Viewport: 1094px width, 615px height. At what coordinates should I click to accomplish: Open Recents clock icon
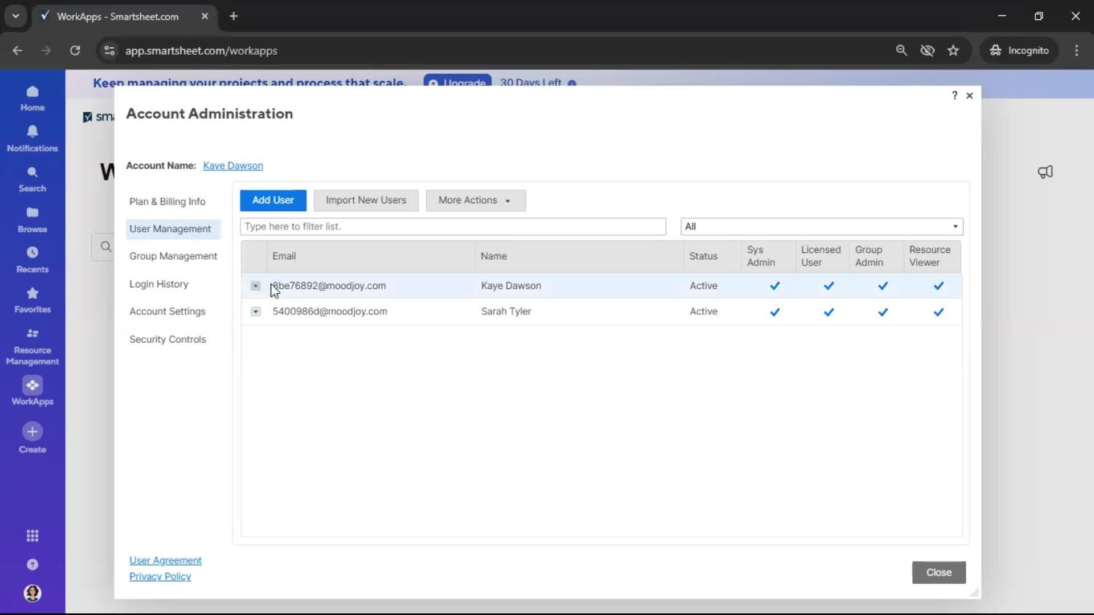pyautogui.click(x=32, y=253)
